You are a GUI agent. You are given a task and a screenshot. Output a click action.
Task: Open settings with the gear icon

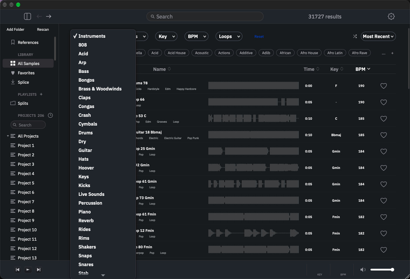coord(391,16)
